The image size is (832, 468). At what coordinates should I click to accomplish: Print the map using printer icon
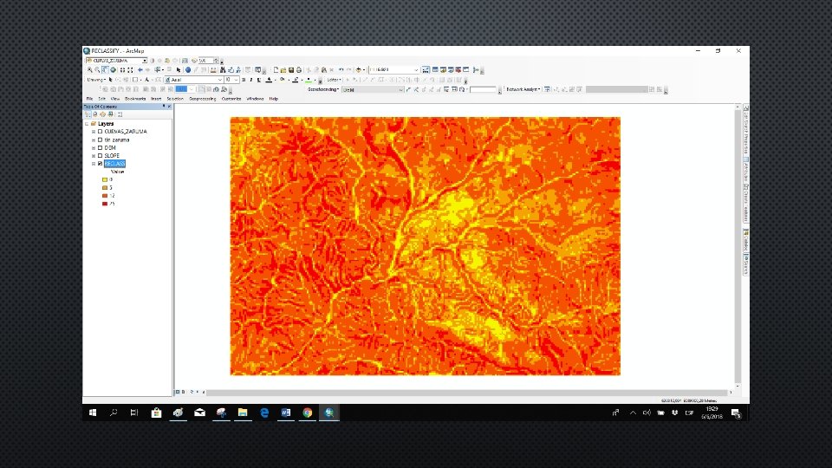click(x=299, y=70)
